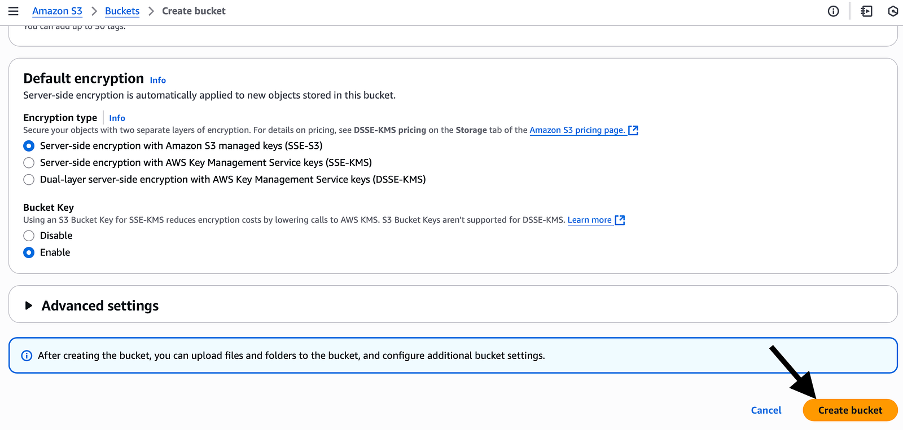This screenshot has height=430, width=903.
Task: Navigate to Buckets breadcrumb link
Action: coord(122,11)
